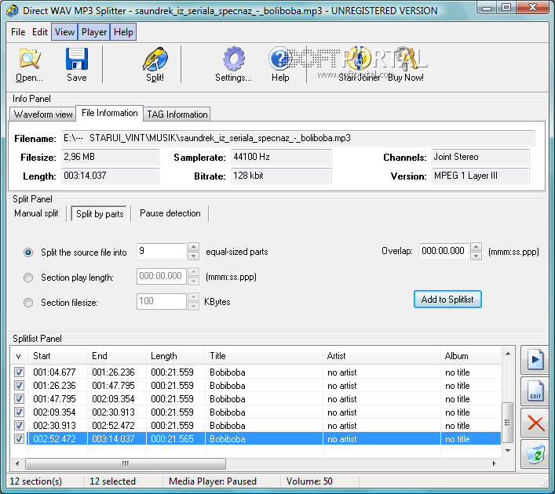Open the Edit menu
Viewport: 555px width, 494px height.
40,32
